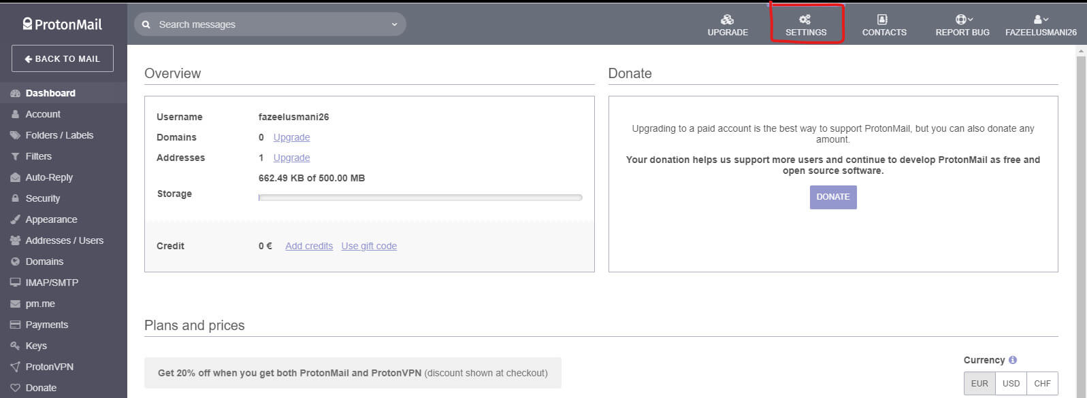Click the Dashboard sidebar icon
1087x398 pixels.
tap(15, 93)
